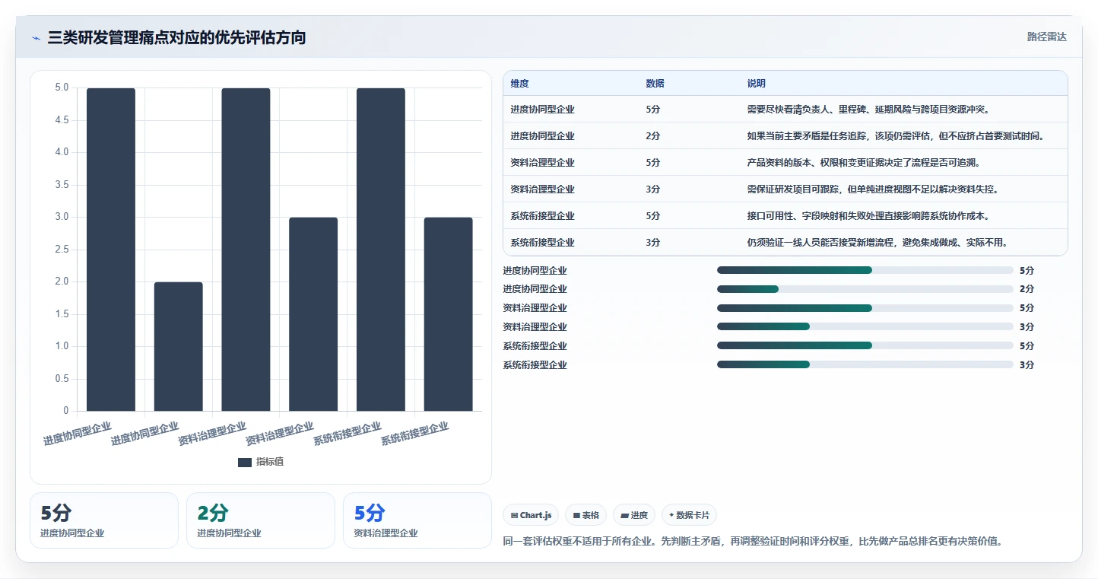Click the 说明 column header
Viewport: 1098px width, 579px height.
pos(757,84)
